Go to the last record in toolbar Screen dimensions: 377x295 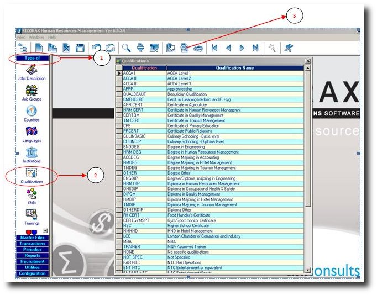(255, 48)
